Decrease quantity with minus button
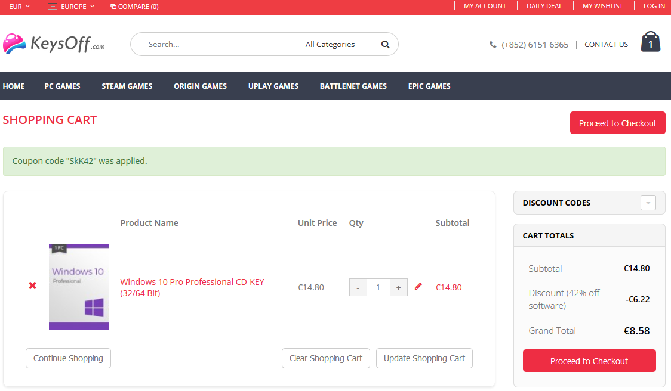The height and width of the screenshot is (391, 671). 358,288
